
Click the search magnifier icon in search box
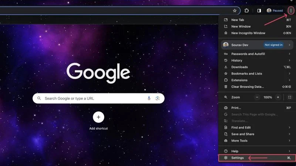tap(39, 98)
